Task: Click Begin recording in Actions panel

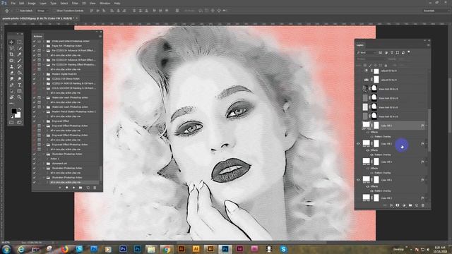Action: pos(66,188)
